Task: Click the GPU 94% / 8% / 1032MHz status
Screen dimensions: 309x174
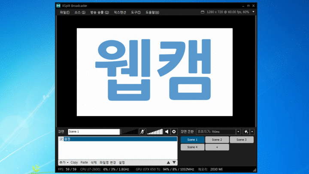Action: [x=165, y=169]
